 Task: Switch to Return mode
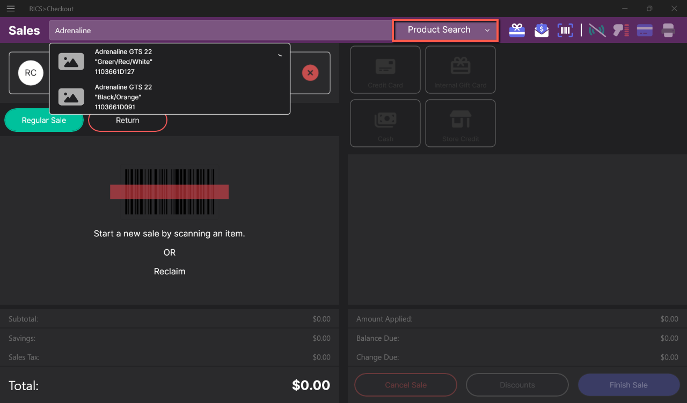128,121
